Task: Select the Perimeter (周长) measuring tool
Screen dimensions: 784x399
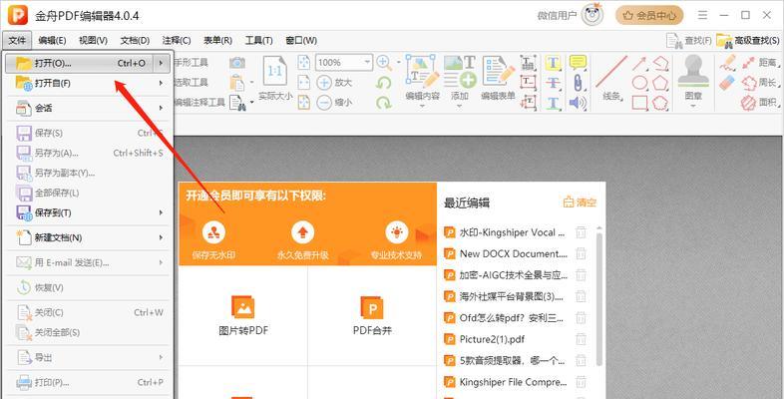Action: coord(759,83)
